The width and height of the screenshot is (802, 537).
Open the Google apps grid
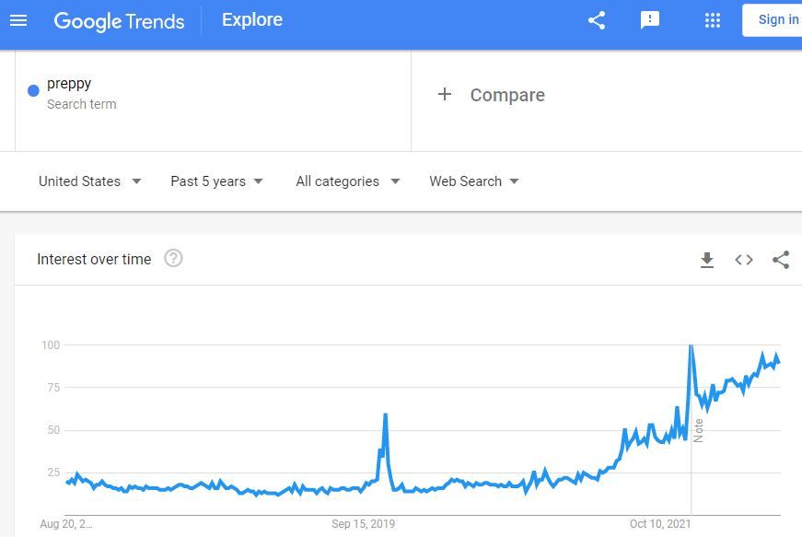pos(712,20)
